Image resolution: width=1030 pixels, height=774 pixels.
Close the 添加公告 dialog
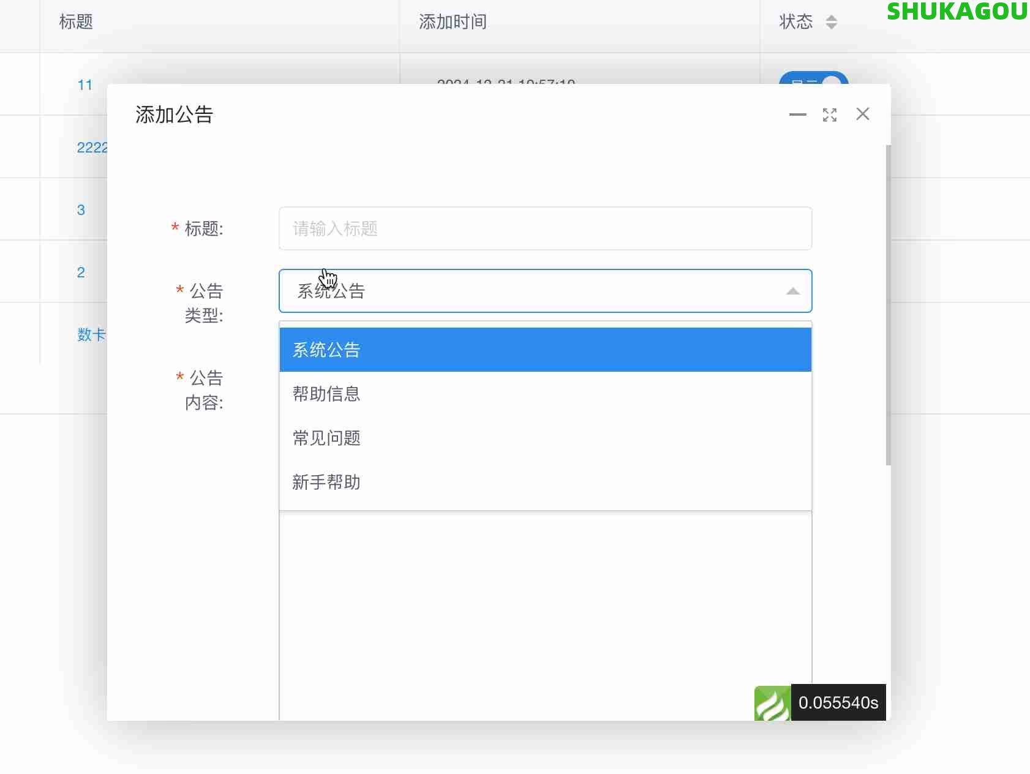click(863, 114)
